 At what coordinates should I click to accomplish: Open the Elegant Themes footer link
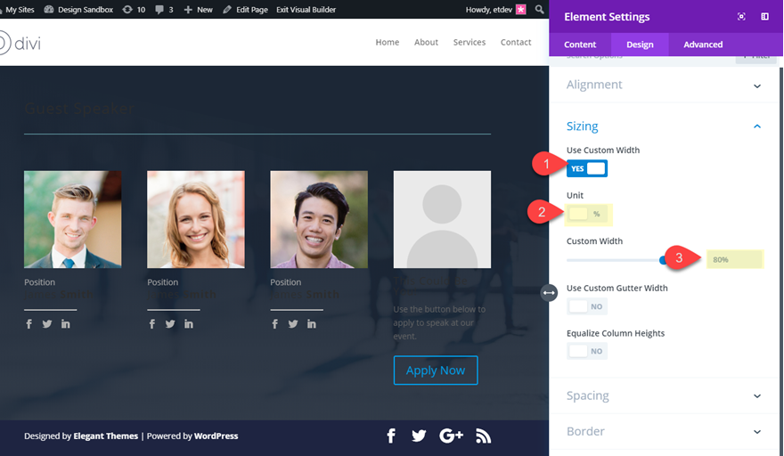click(105, 436)
